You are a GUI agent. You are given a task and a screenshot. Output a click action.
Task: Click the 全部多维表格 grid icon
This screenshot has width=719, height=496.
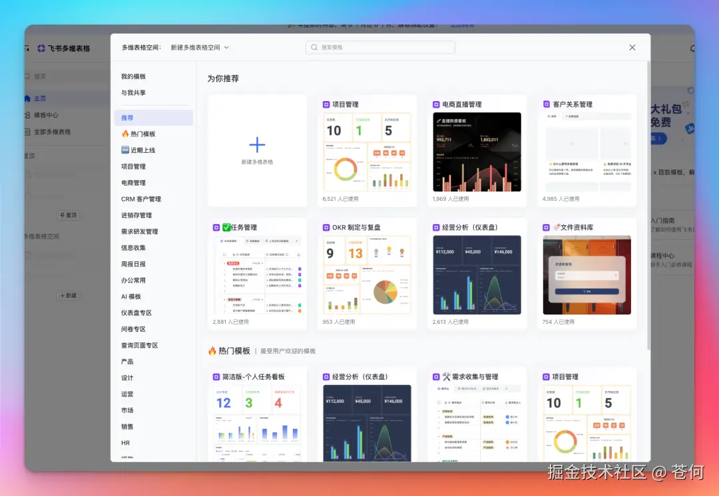(28, 132)
